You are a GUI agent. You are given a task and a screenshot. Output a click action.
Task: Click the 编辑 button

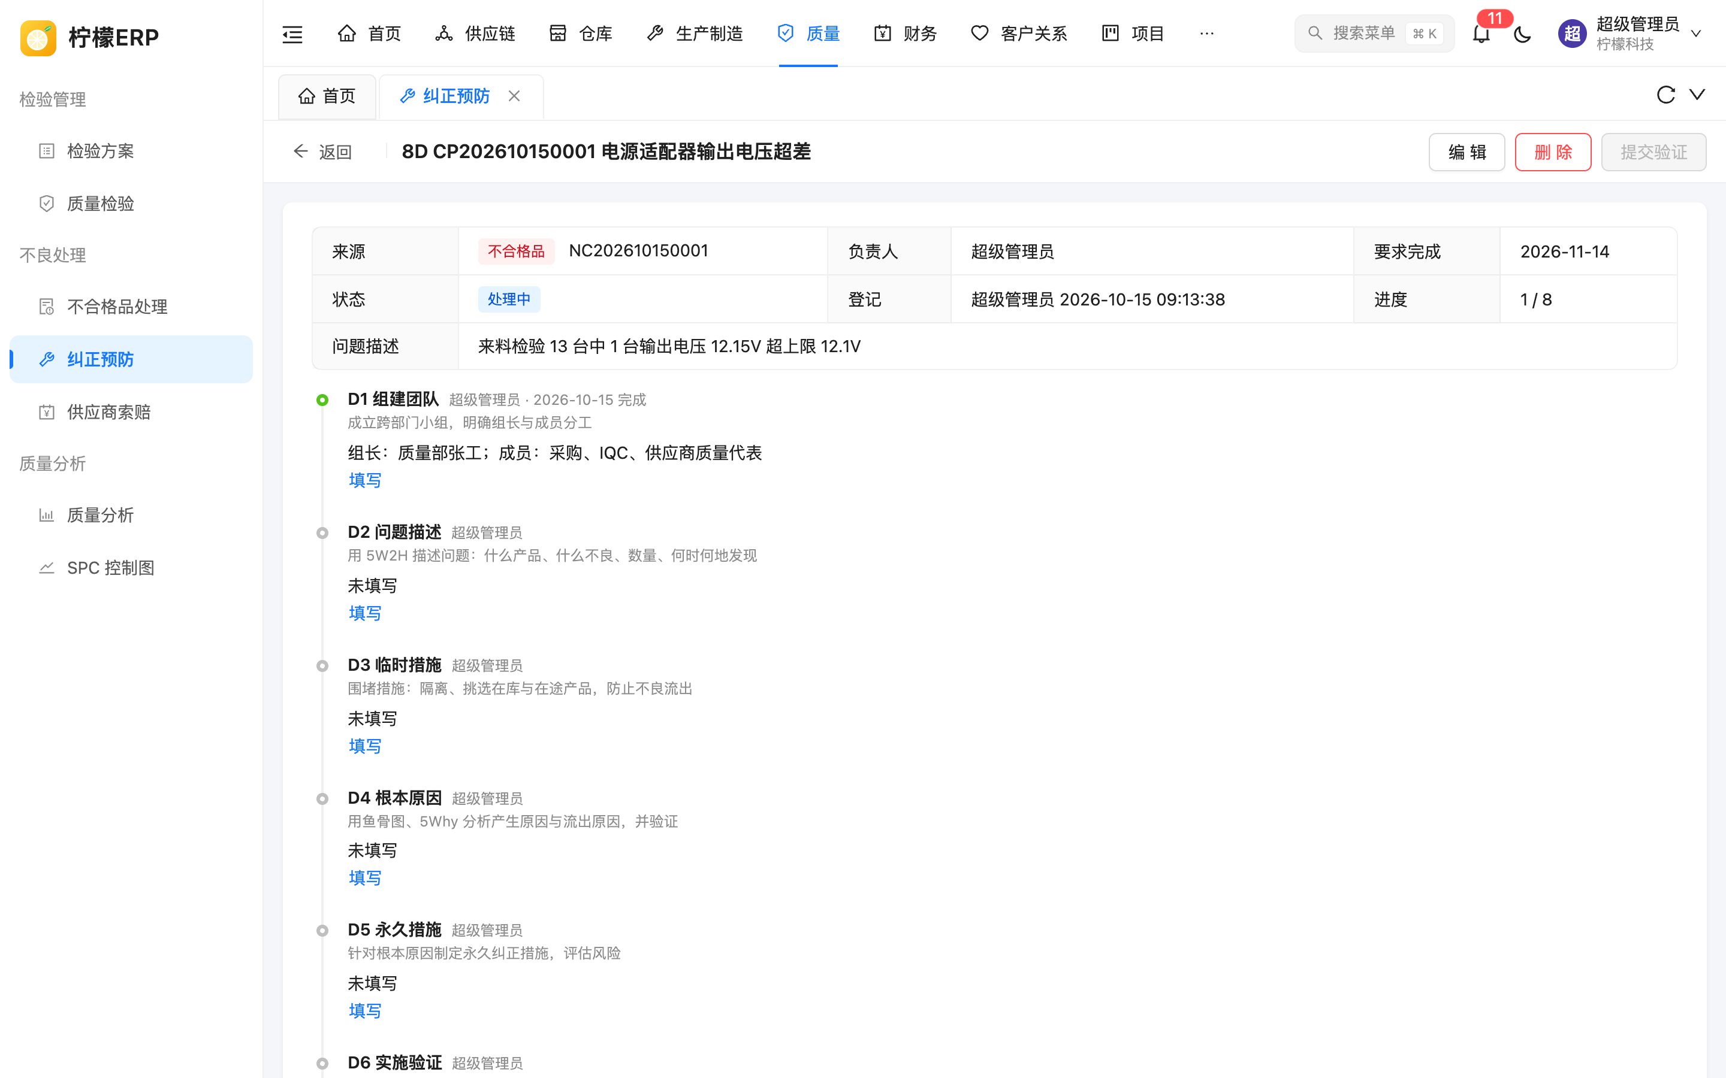[1467, 152]
